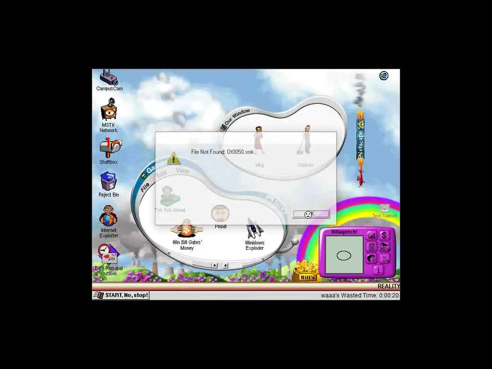Click Billagotchi bar chart stats button

372,235
